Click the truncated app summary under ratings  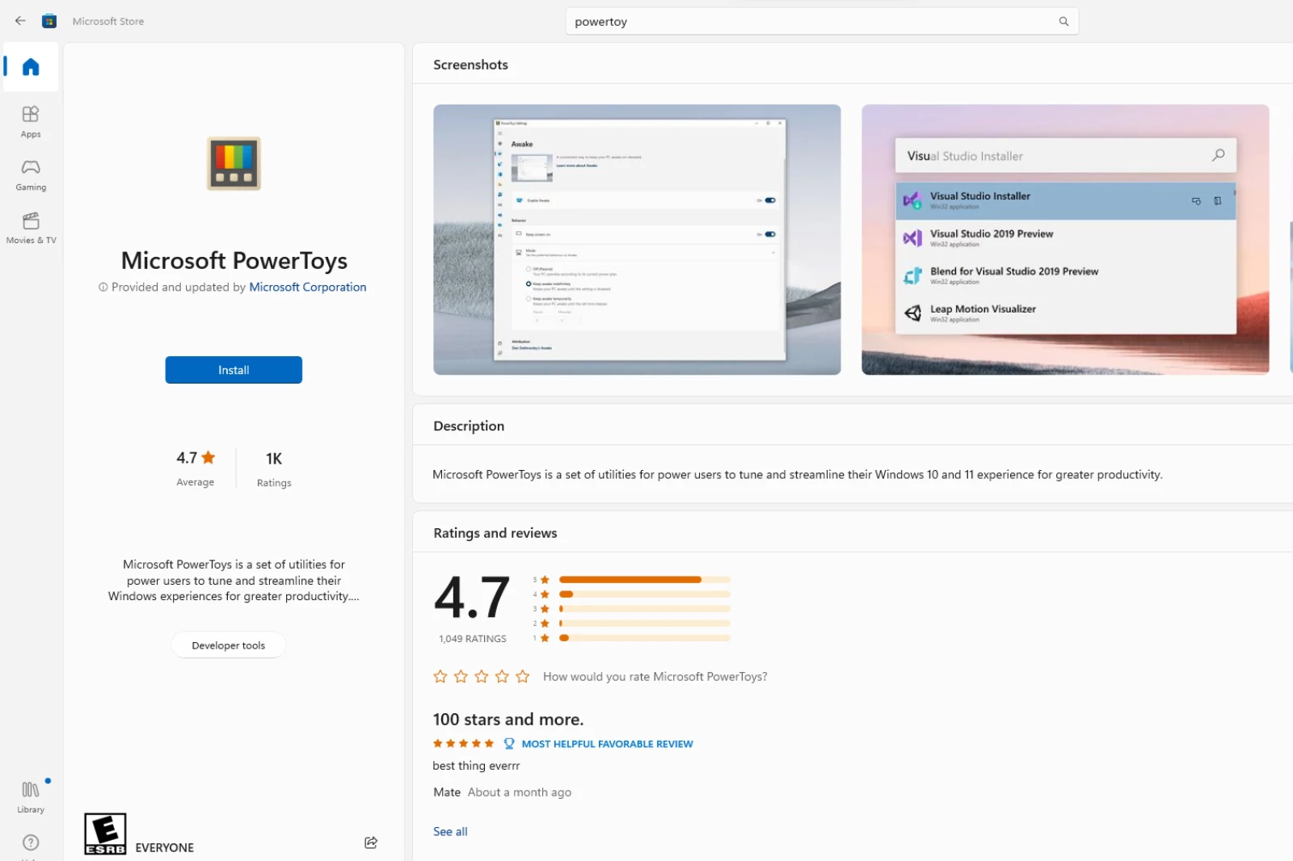tap(234, 580)
